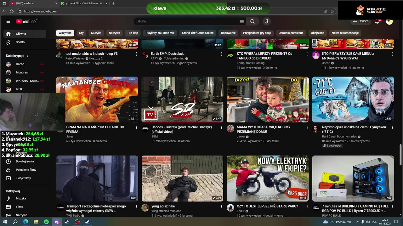Open Filmy under Odkrywaj
Image resolution: width=403 pixels, height=226 pixels.
point(25,207)
